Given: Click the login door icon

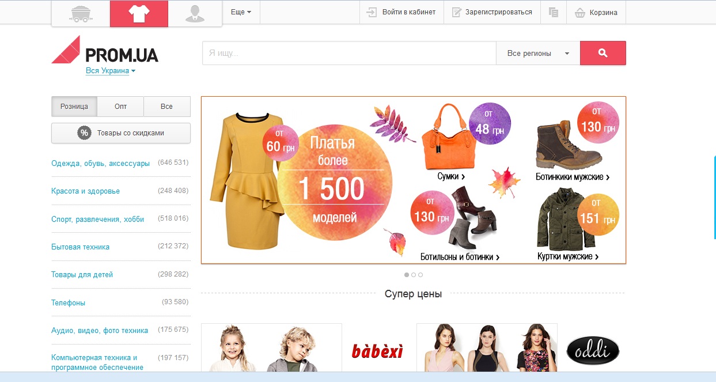Looking at the screenshot, I should (x=372, y=12).
